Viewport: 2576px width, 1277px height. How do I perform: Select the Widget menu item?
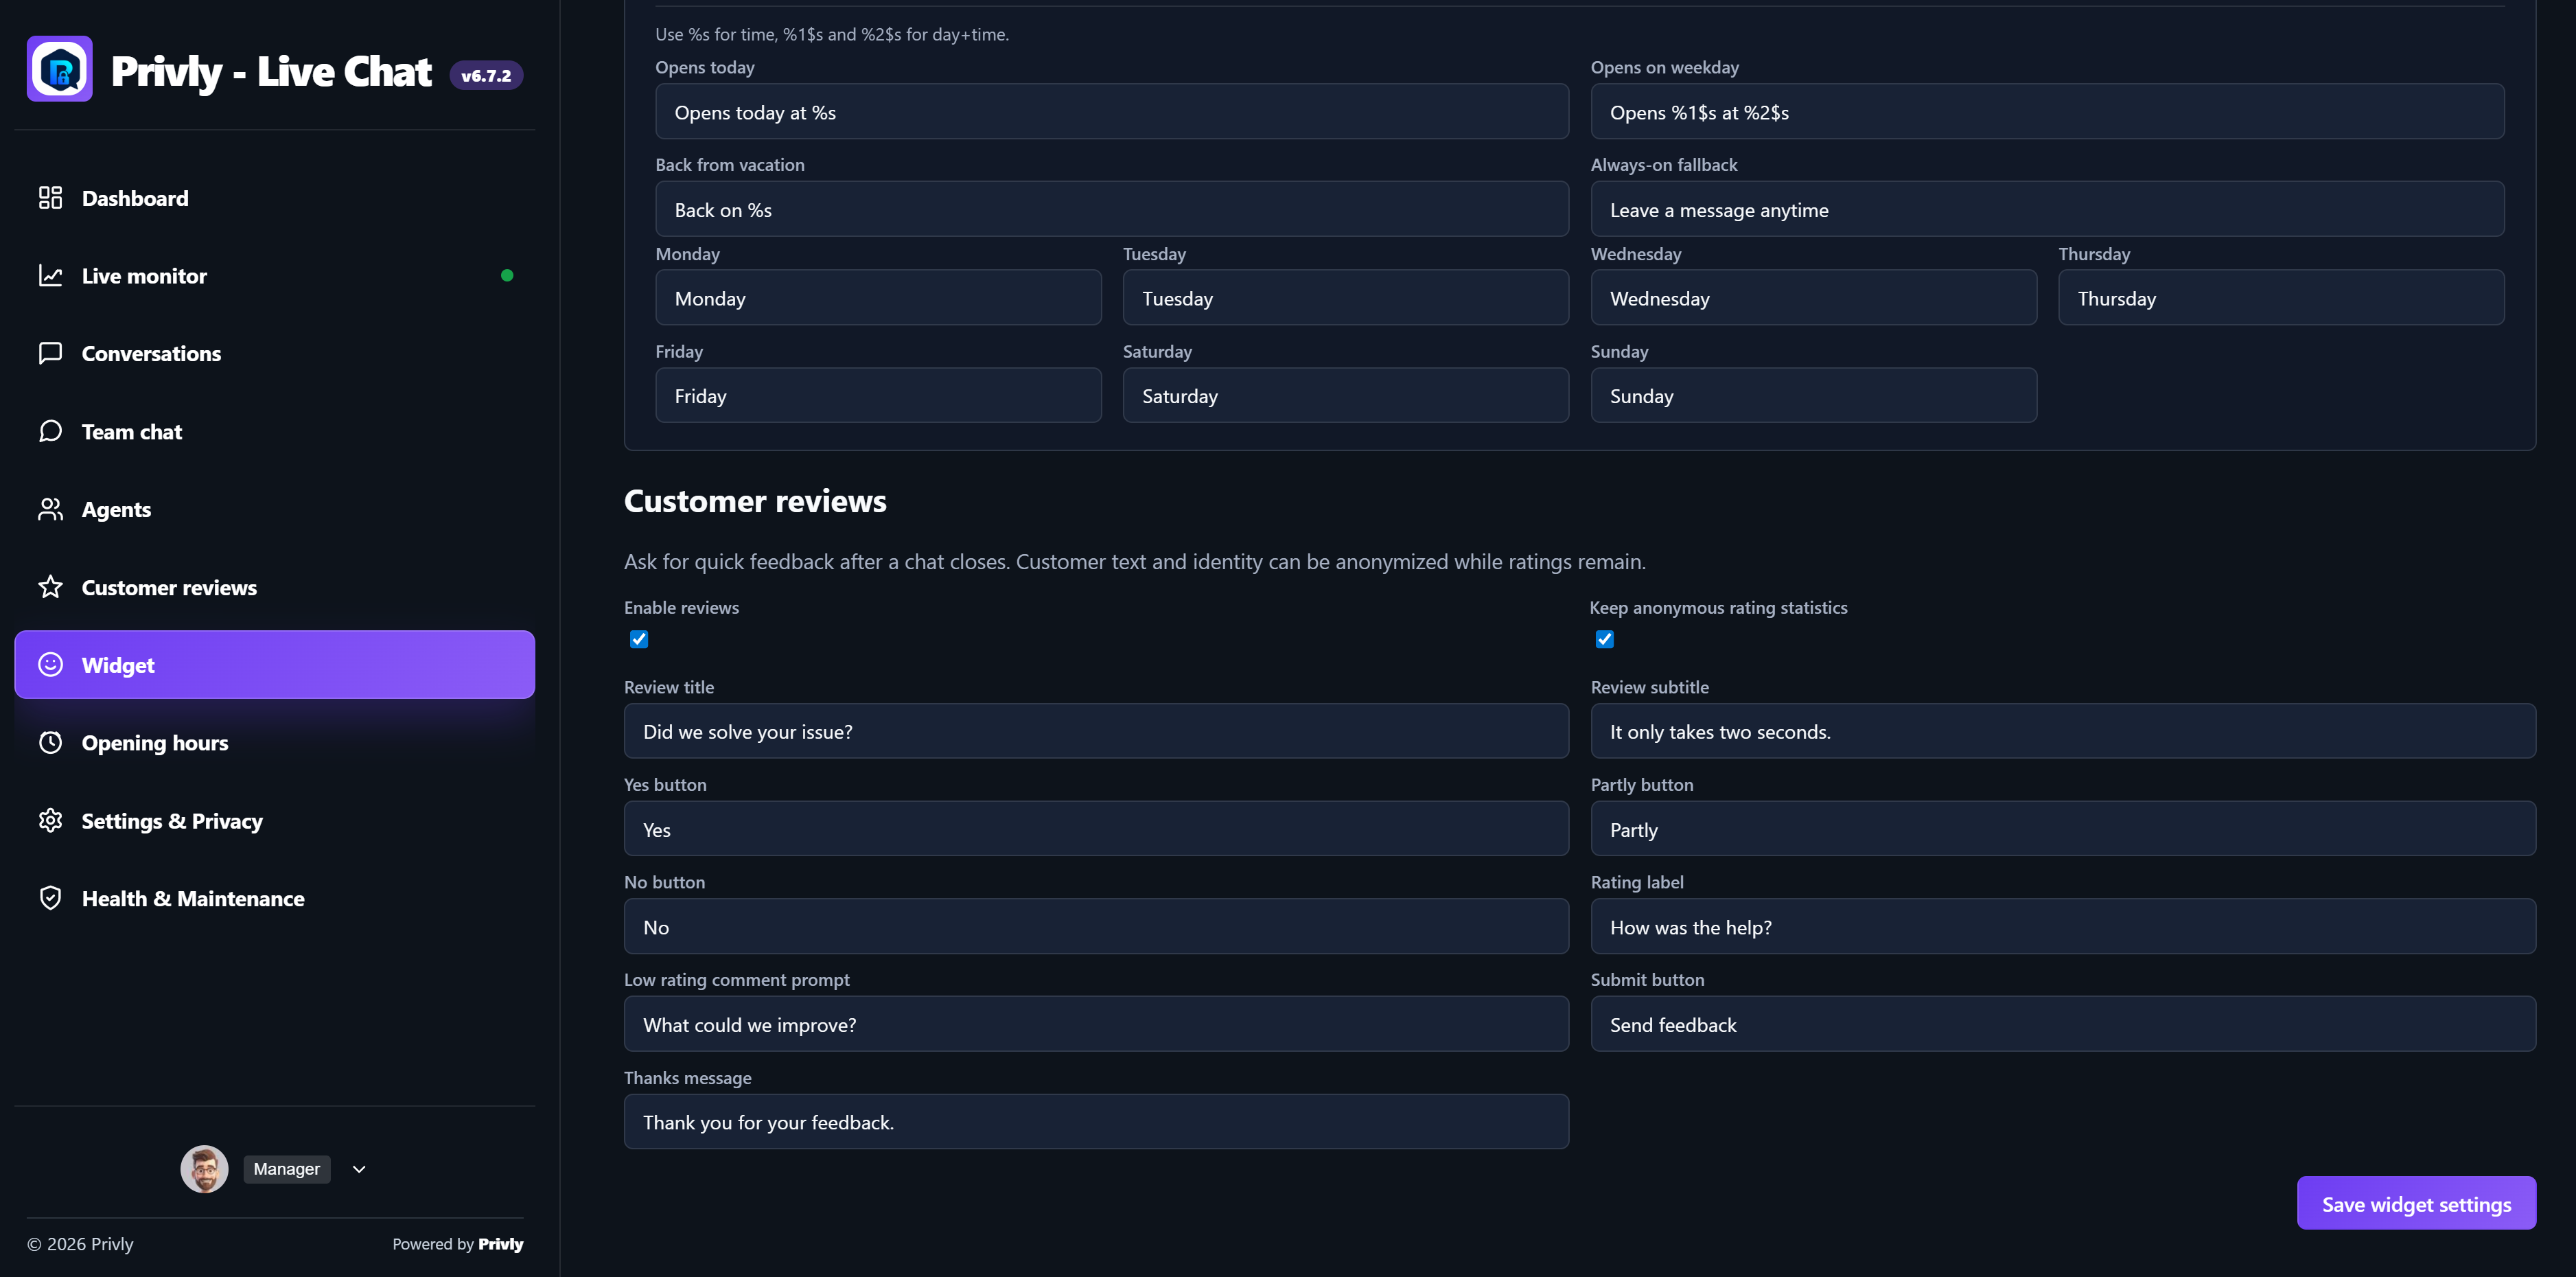tap(275, 665)
